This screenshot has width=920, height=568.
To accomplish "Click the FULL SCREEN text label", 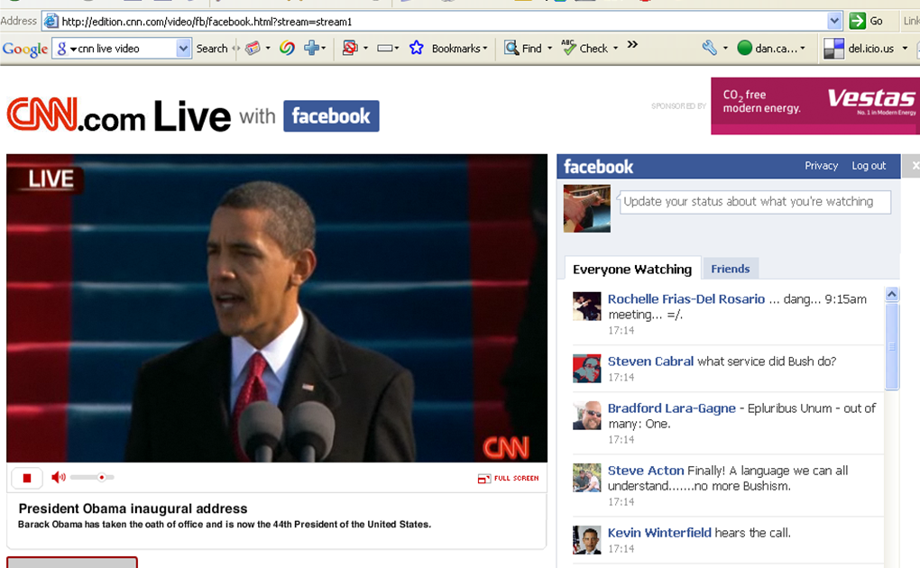I will [x=516, y=478].
